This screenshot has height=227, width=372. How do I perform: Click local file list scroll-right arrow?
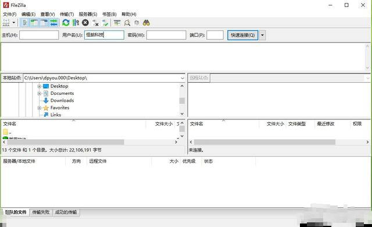coord(176,142)
